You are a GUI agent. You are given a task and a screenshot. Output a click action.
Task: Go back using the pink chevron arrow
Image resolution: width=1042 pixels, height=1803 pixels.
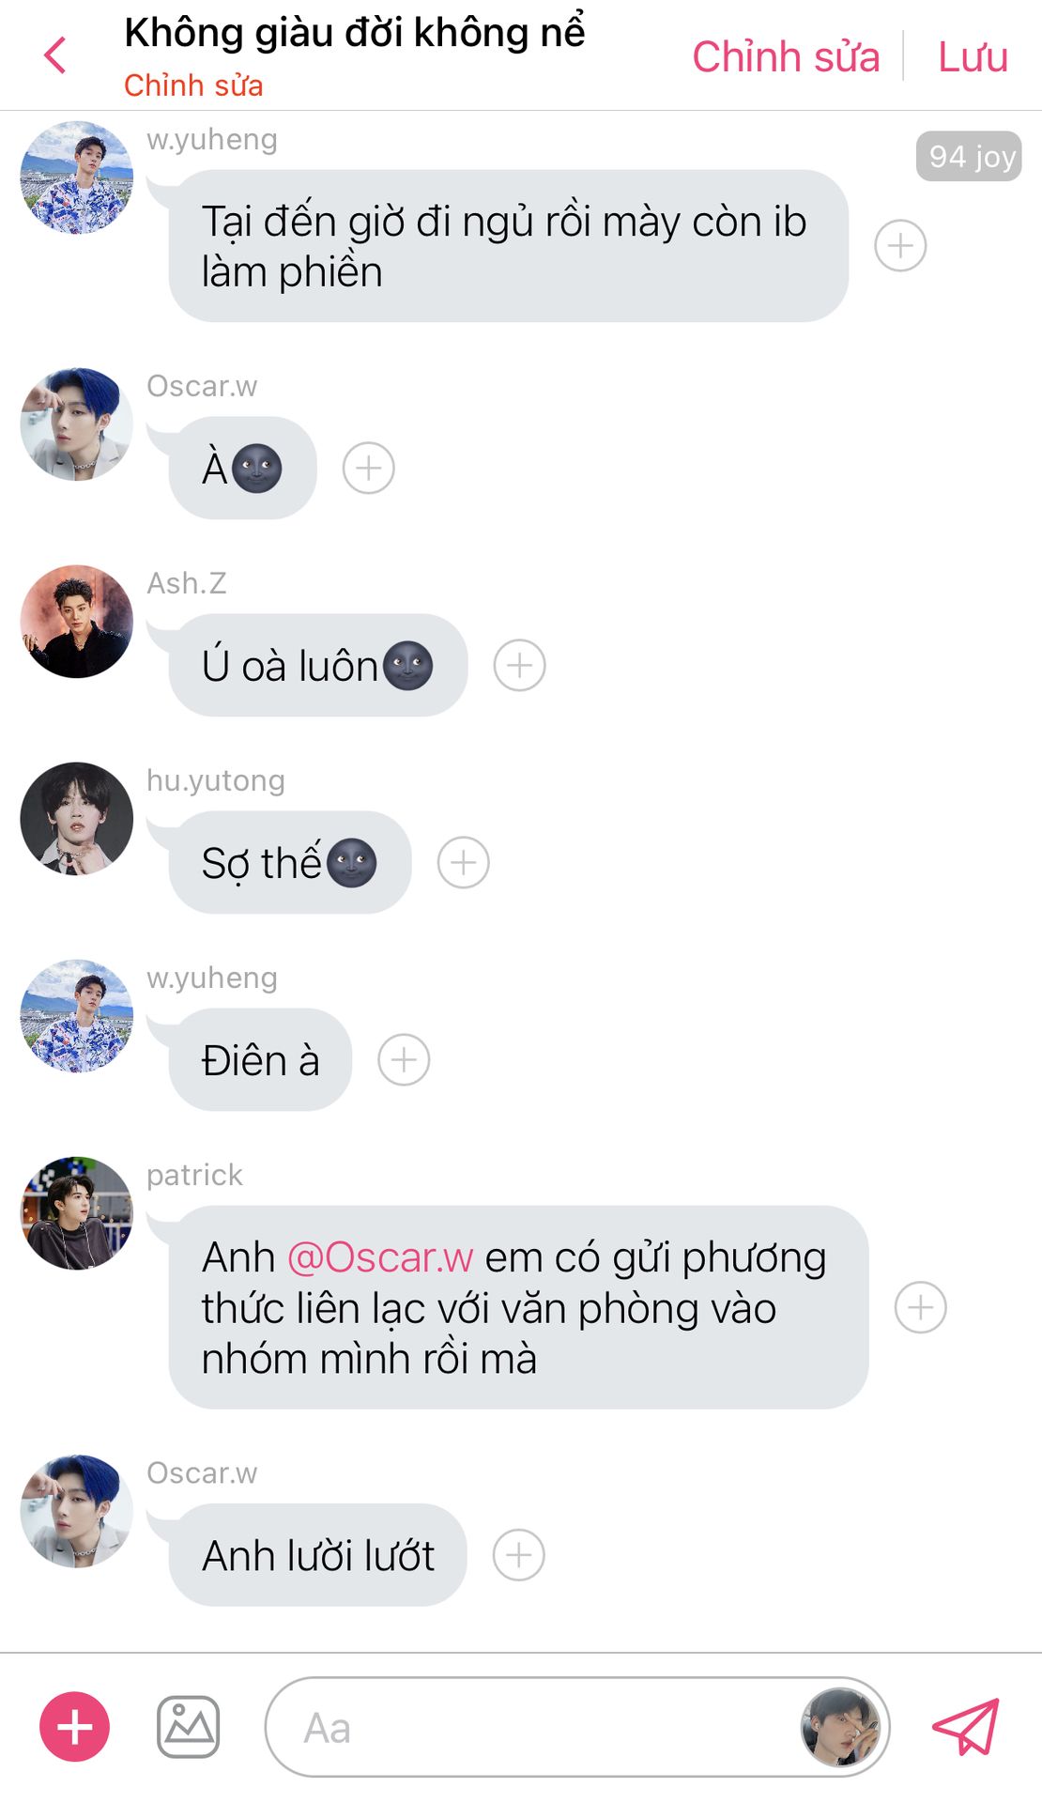point(55,55)
